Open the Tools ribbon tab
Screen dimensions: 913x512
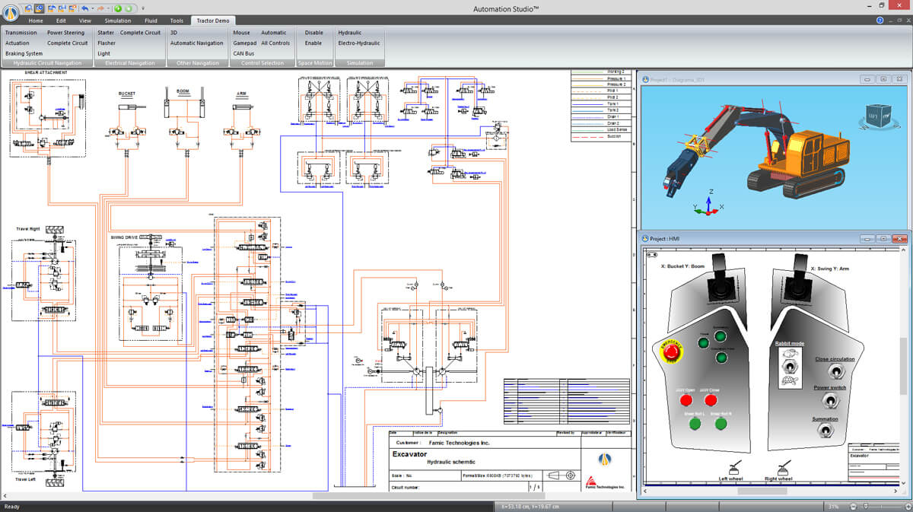177,21
